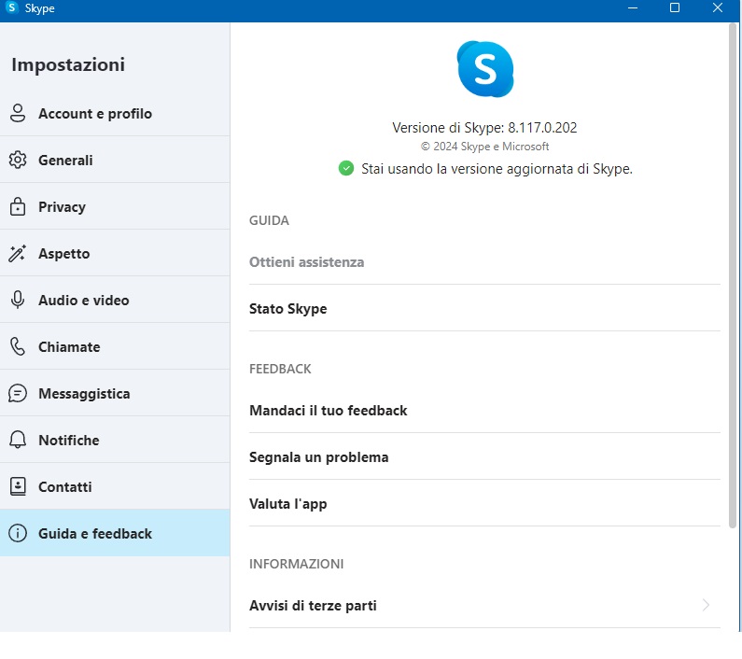This screenshot has height=659, width=742.
Task: Click 'Stai usando la versione aggiornata di Skype' text
Action: click(x=497, y=169)
